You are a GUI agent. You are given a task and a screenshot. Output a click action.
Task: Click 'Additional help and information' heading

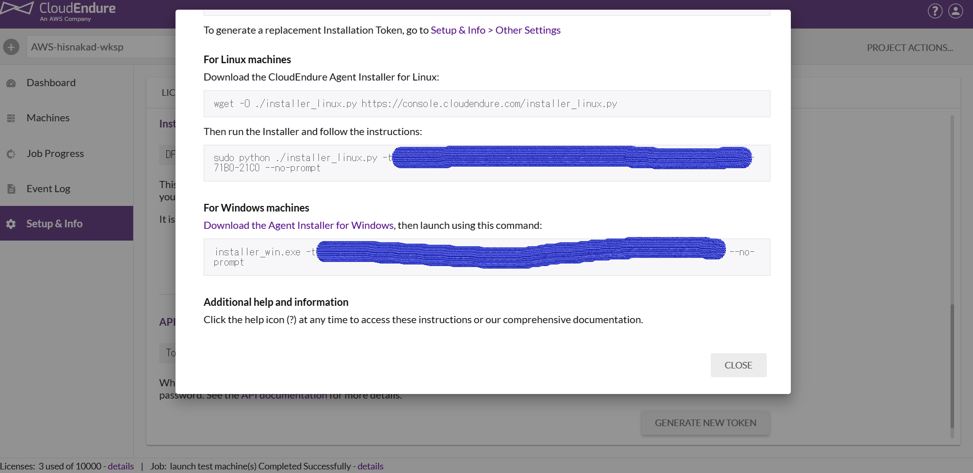click(x=276, y=302)
